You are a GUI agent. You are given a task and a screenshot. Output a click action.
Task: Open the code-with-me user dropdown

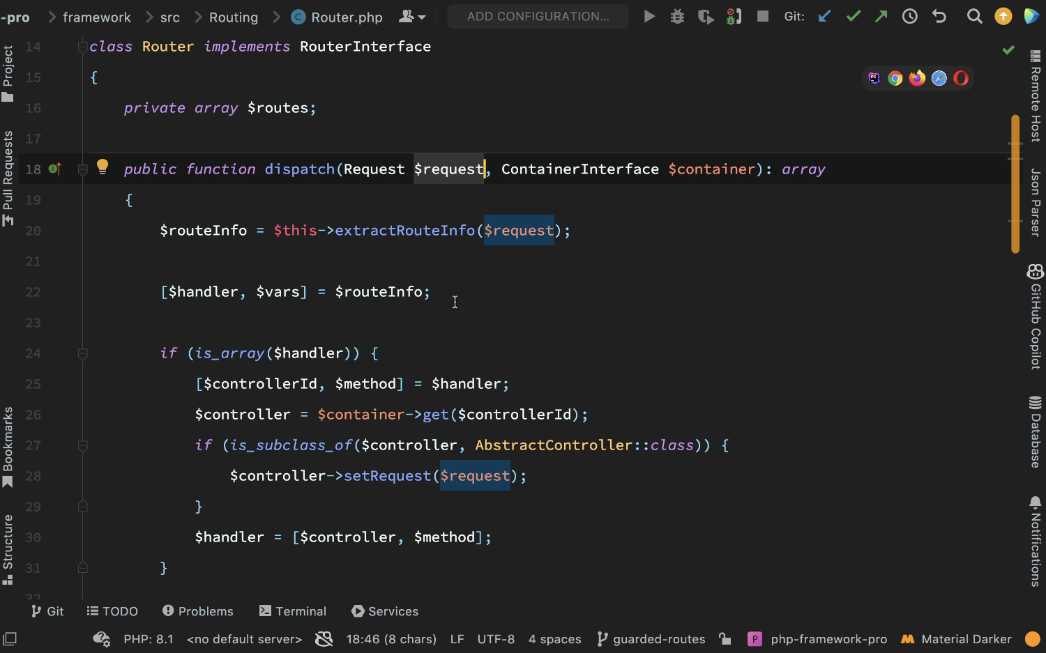tap(412, 16)
